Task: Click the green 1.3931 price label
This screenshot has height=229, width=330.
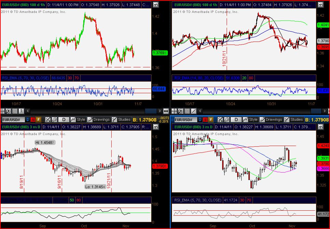Action: pyautogui.click(x=323, y=159)
